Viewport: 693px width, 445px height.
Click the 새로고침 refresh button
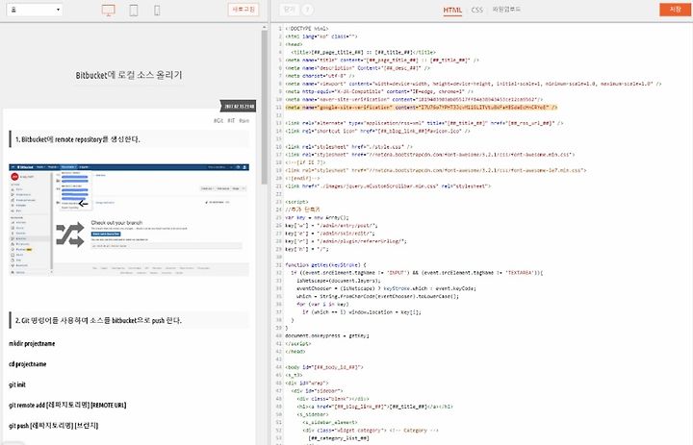coord(244,10)
